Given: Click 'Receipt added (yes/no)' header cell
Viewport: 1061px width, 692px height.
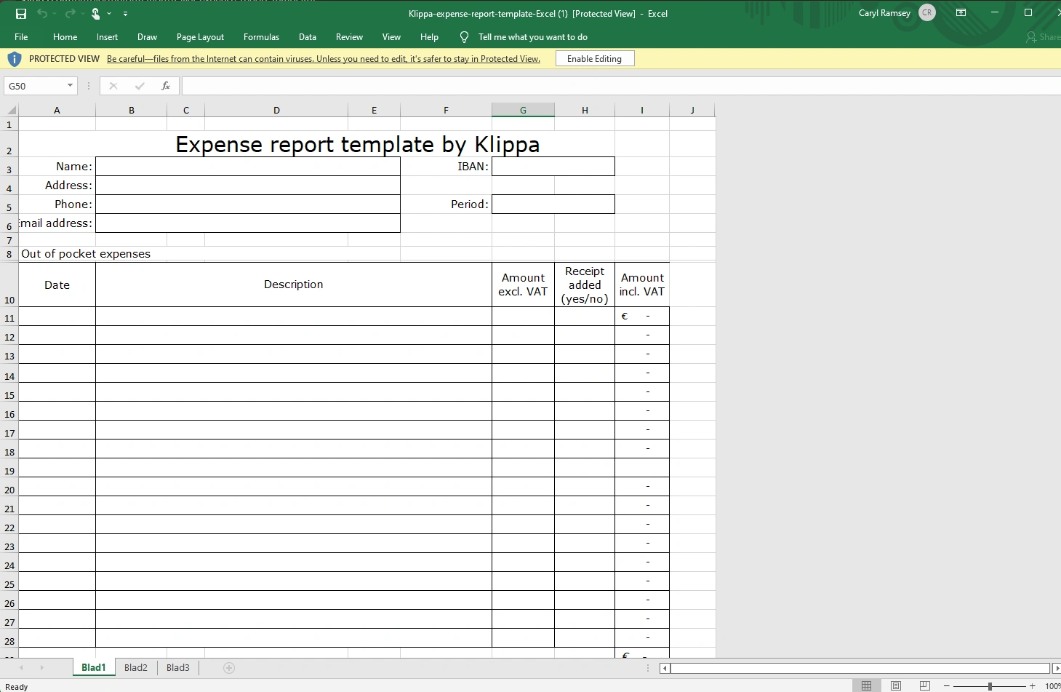Looking at the screenshot, I should 585,285.
